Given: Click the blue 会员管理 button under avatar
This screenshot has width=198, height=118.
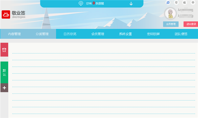Looking at the screenshot, I should [171, 24].
